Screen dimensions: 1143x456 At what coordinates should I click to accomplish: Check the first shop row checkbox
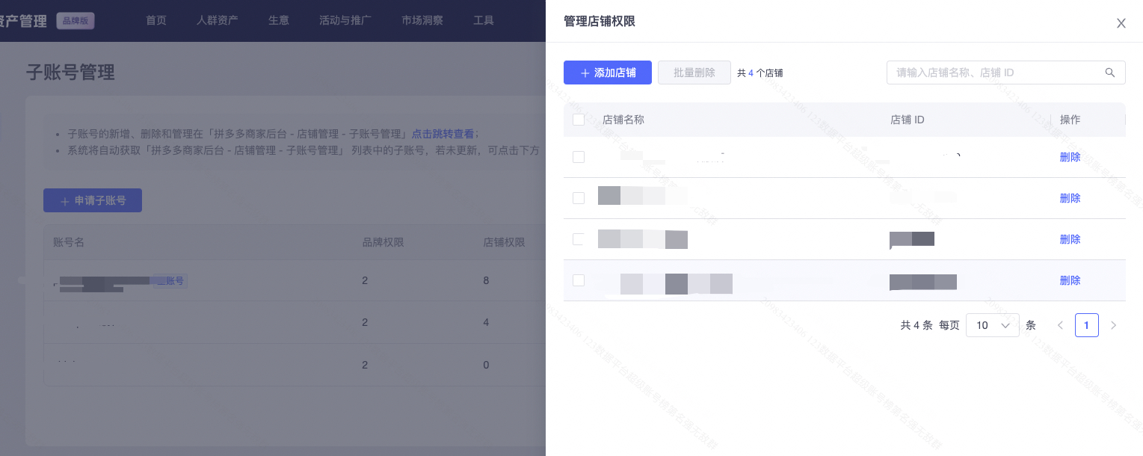579,157
